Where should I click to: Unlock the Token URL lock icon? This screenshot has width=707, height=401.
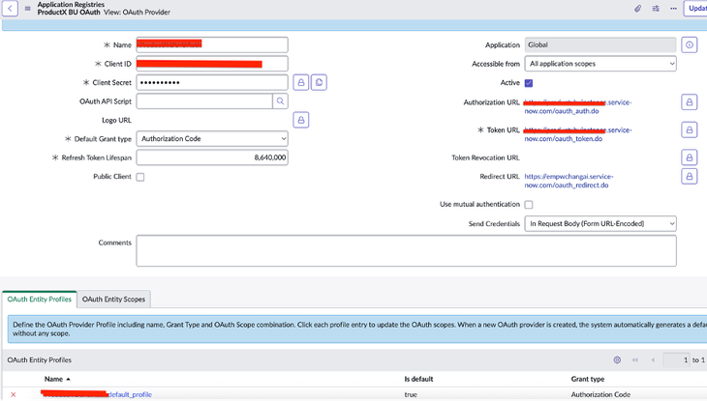pos(689,129)
